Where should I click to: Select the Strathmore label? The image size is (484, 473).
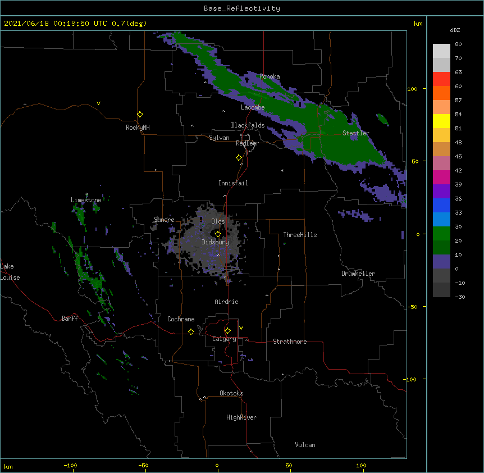pos(290,342)
